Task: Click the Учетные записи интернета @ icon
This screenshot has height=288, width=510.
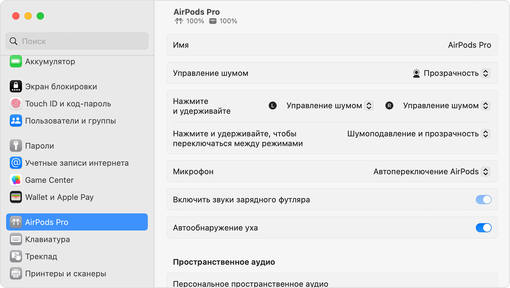Action: (16, 163)
